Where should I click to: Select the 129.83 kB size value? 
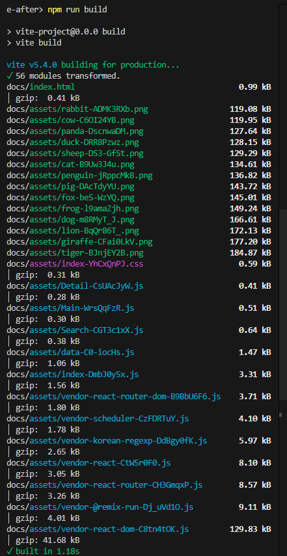coord(251,529)
